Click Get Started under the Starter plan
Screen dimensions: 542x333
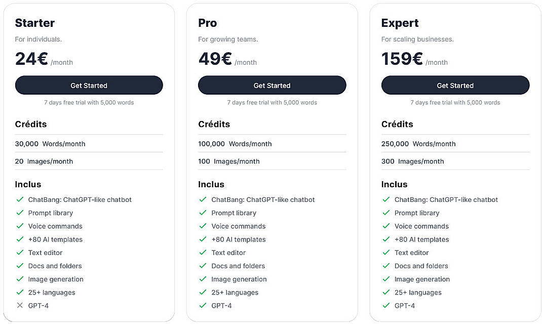point(89,85)
